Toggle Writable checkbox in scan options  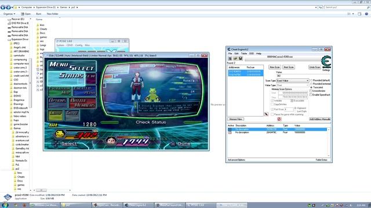272,101
